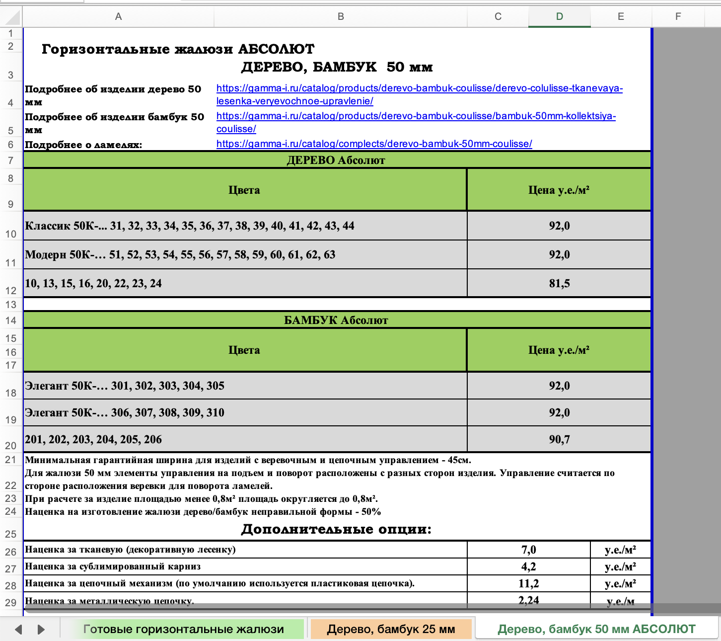Screen dimensions: 721x641
Task: Click the next sheet arrow icon
Action: (41, 630)
